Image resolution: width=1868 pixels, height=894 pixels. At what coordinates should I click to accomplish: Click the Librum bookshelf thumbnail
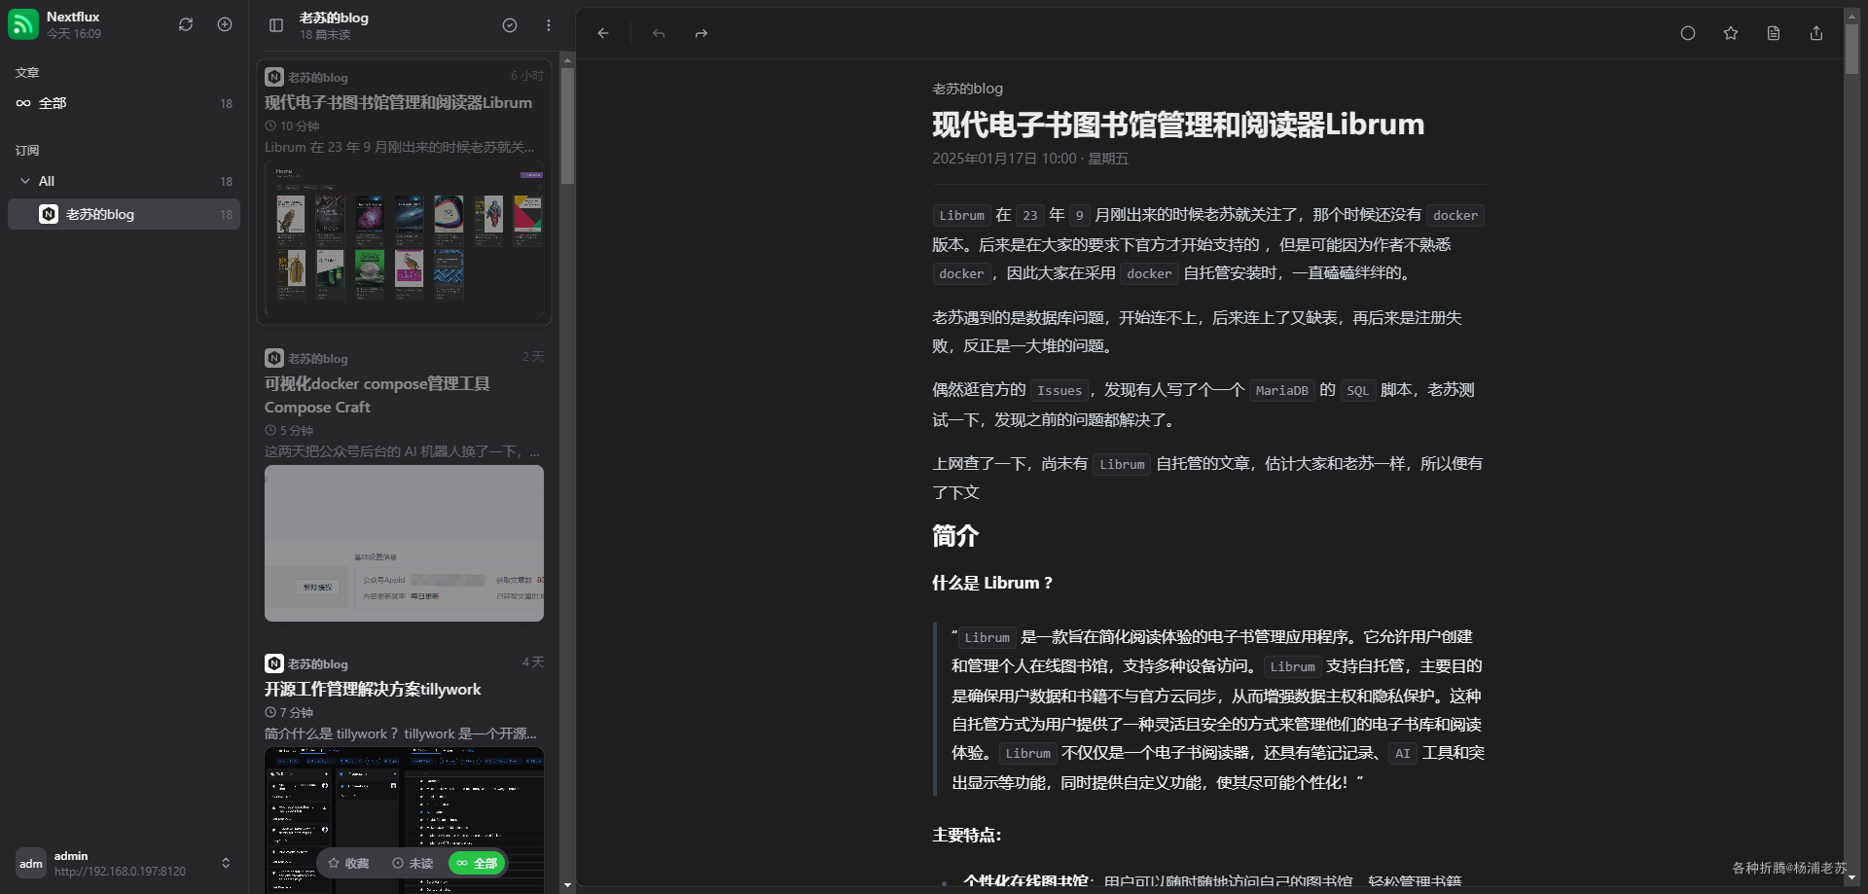click(405, 239)
